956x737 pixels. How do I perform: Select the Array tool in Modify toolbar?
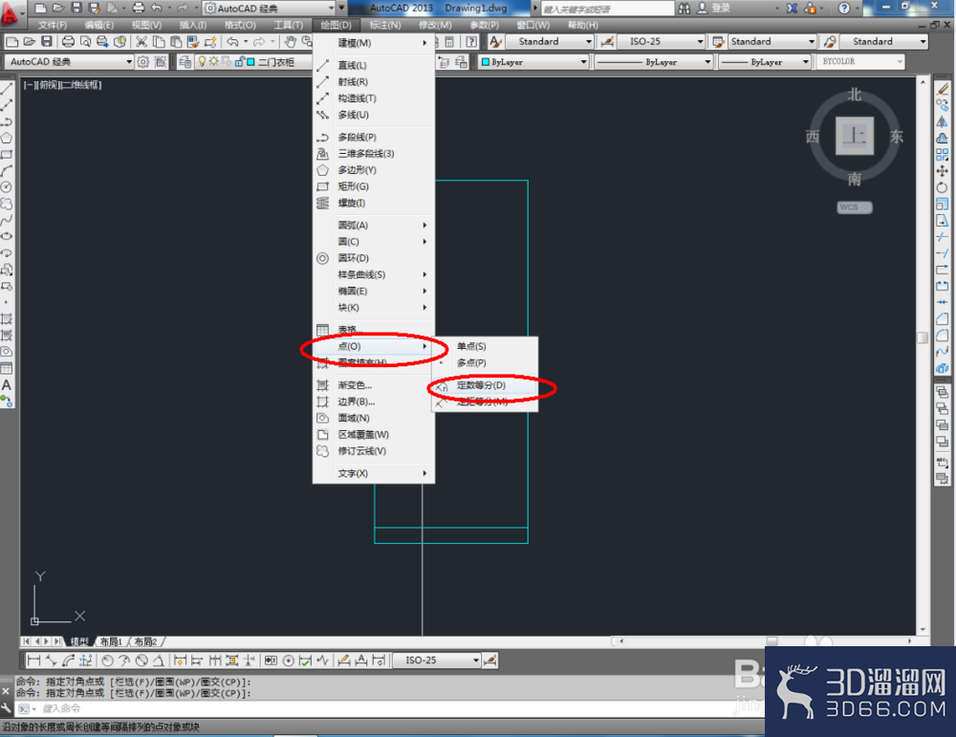pos(943,155)
